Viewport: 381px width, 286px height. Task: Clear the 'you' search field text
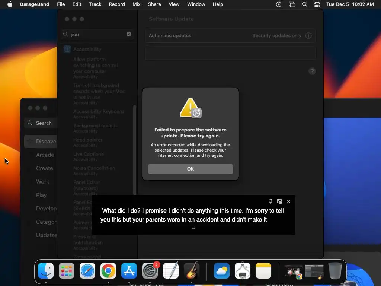[129, 34]
